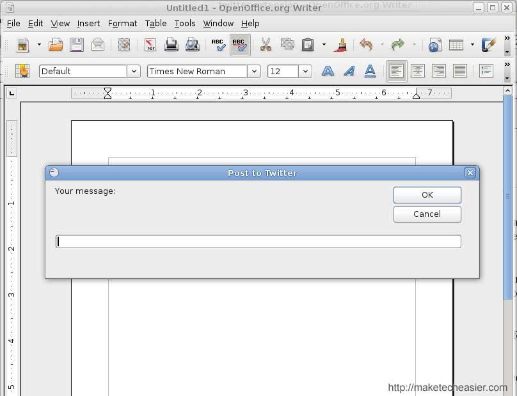This screenshot has width=517, height=396.
Task: Run the spellcheck tool
Action: click(x=218, y=45)
